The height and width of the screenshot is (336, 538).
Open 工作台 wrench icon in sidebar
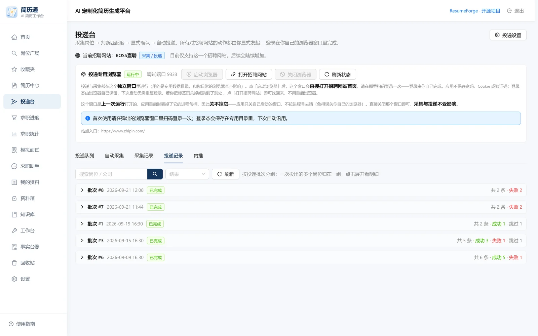coord(14,230)
